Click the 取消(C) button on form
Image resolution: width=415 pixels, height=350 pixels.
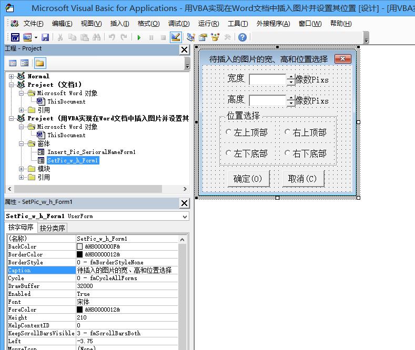point(303,179)
